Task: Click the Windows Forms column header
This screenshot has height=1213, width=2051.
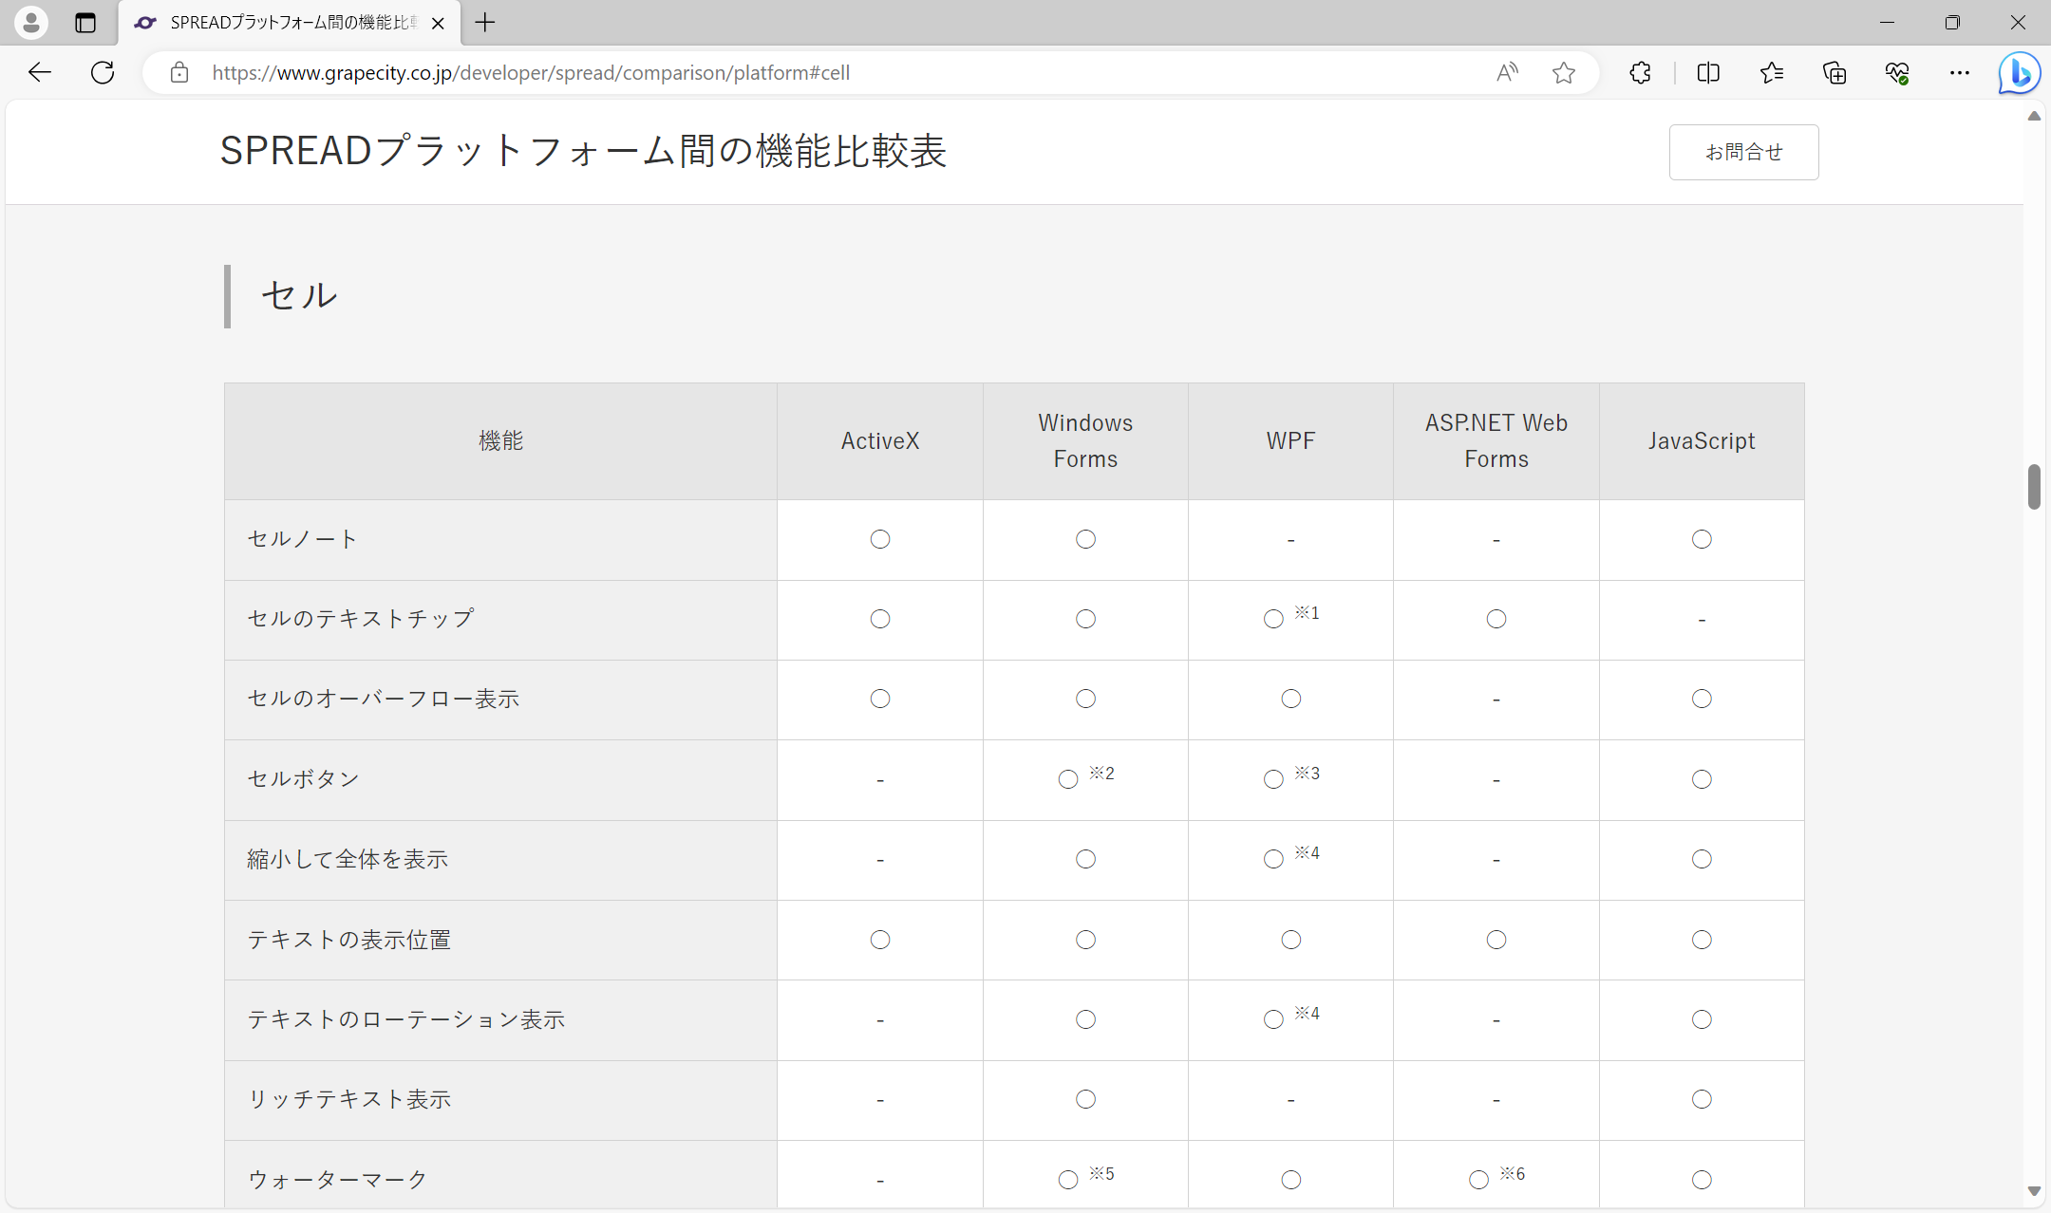Action: 1085,441
